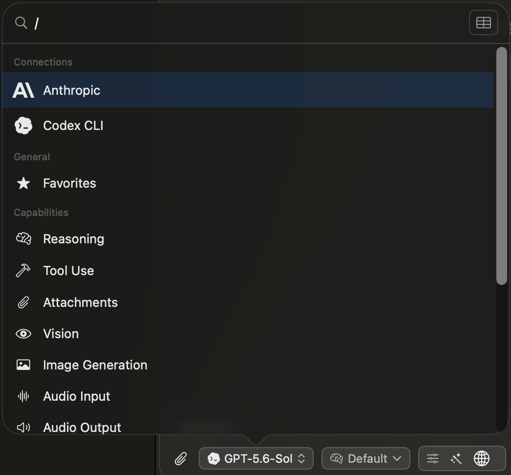Screen dimensions: 511x475
Task: Click the popup list scrollbar
Action: click(502, 166)
